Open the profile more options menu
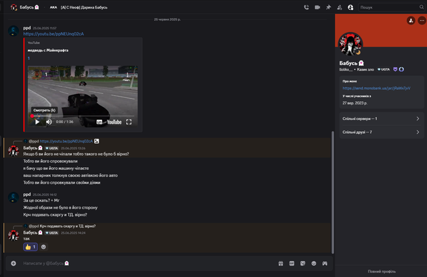The width and height of the screenshot is (427, 277). click(422, 21)
